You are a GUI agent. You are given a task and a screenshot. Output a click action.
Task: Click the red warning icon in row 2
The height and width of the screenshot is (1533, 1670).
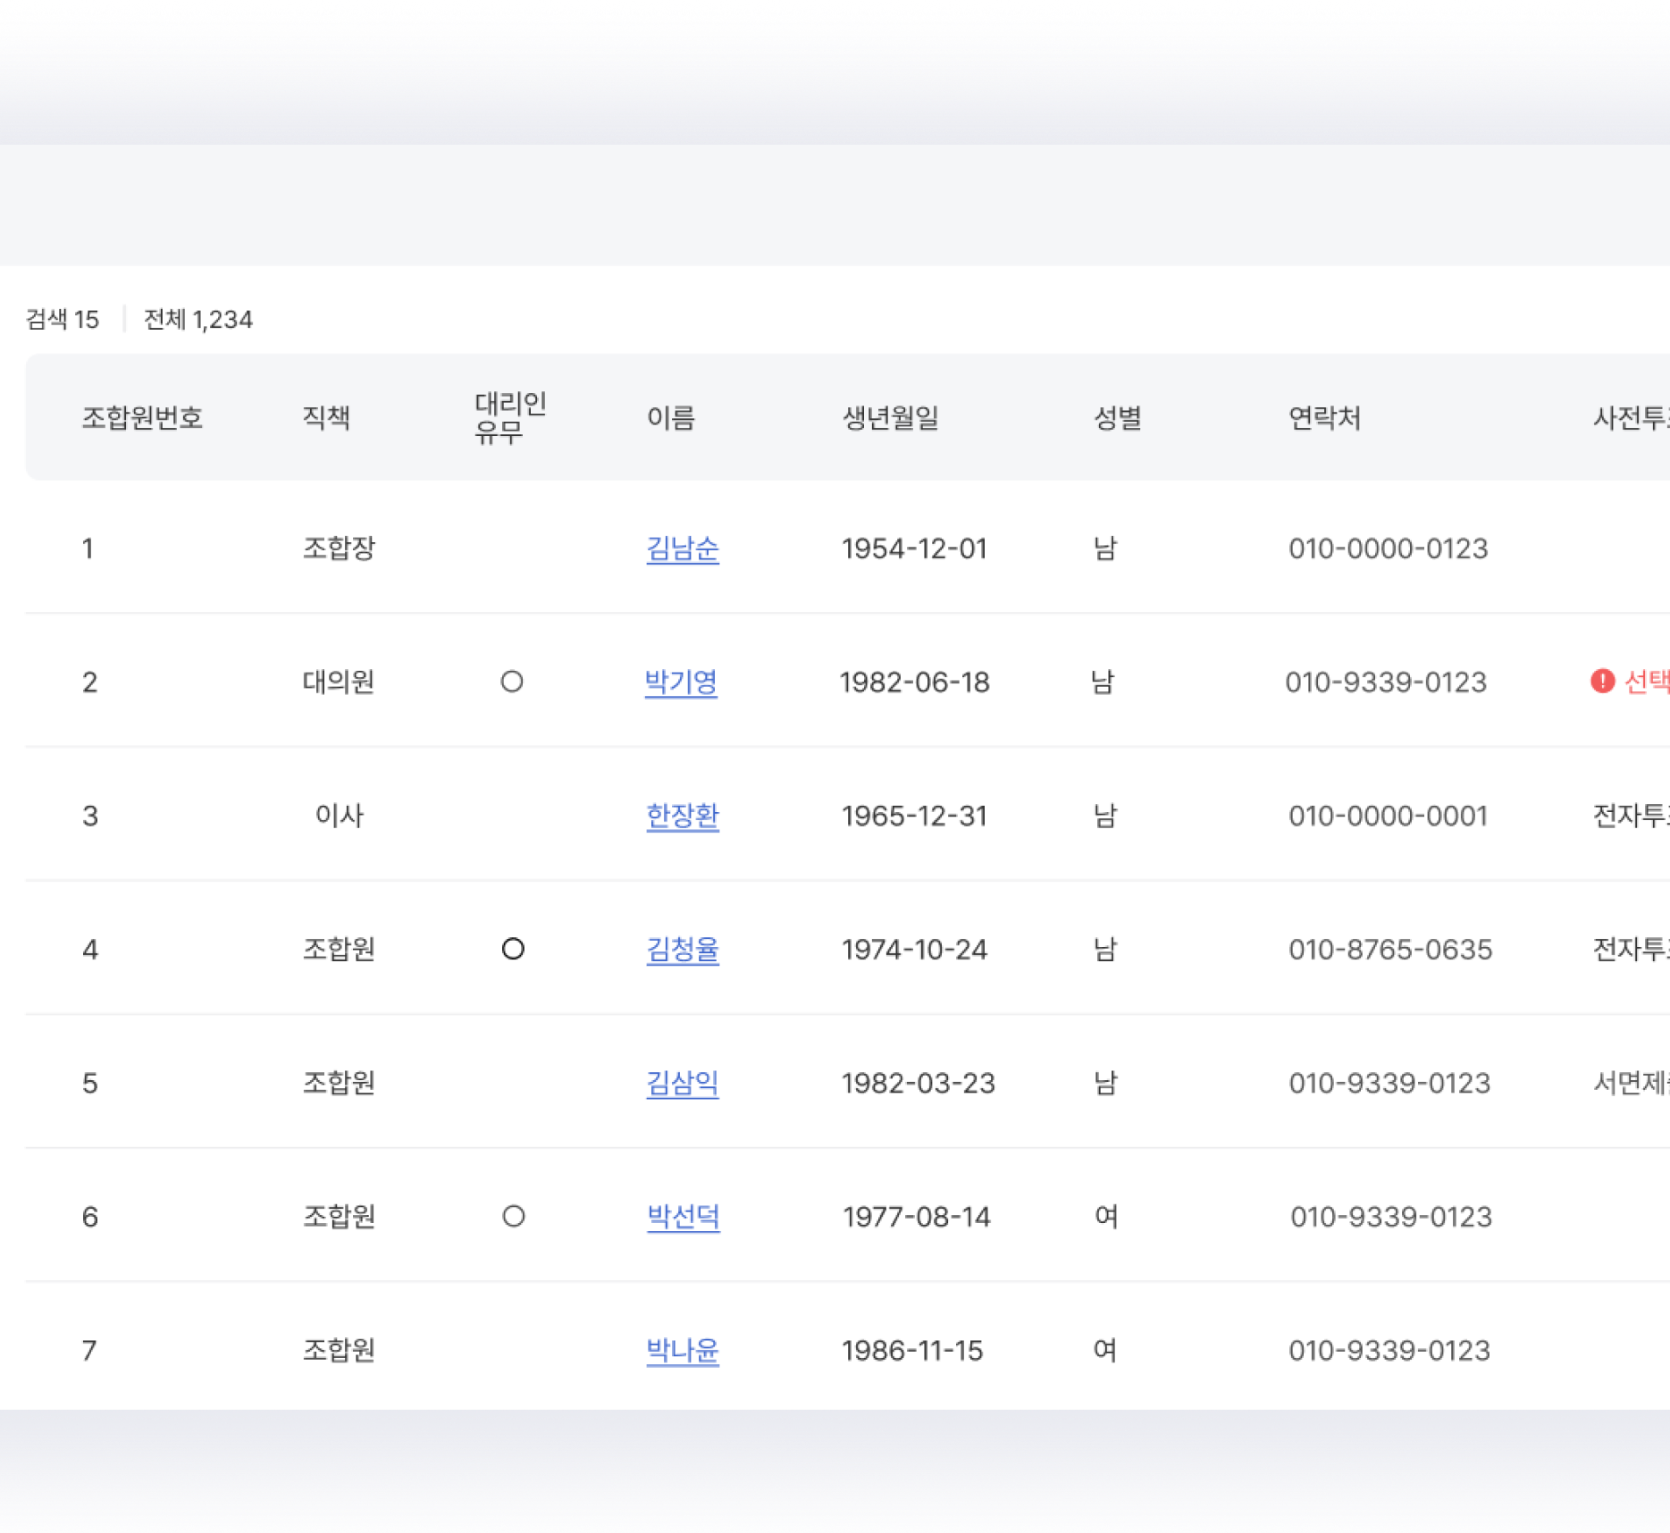(1602, 682)
